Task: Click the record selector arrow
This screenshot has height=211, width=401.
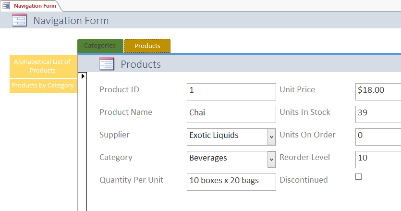Action: (x=83, y=76)
